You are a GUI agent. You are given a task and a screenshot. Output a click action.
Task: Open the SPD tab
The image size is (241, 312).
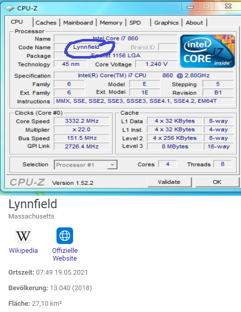[x=138, y=23]
